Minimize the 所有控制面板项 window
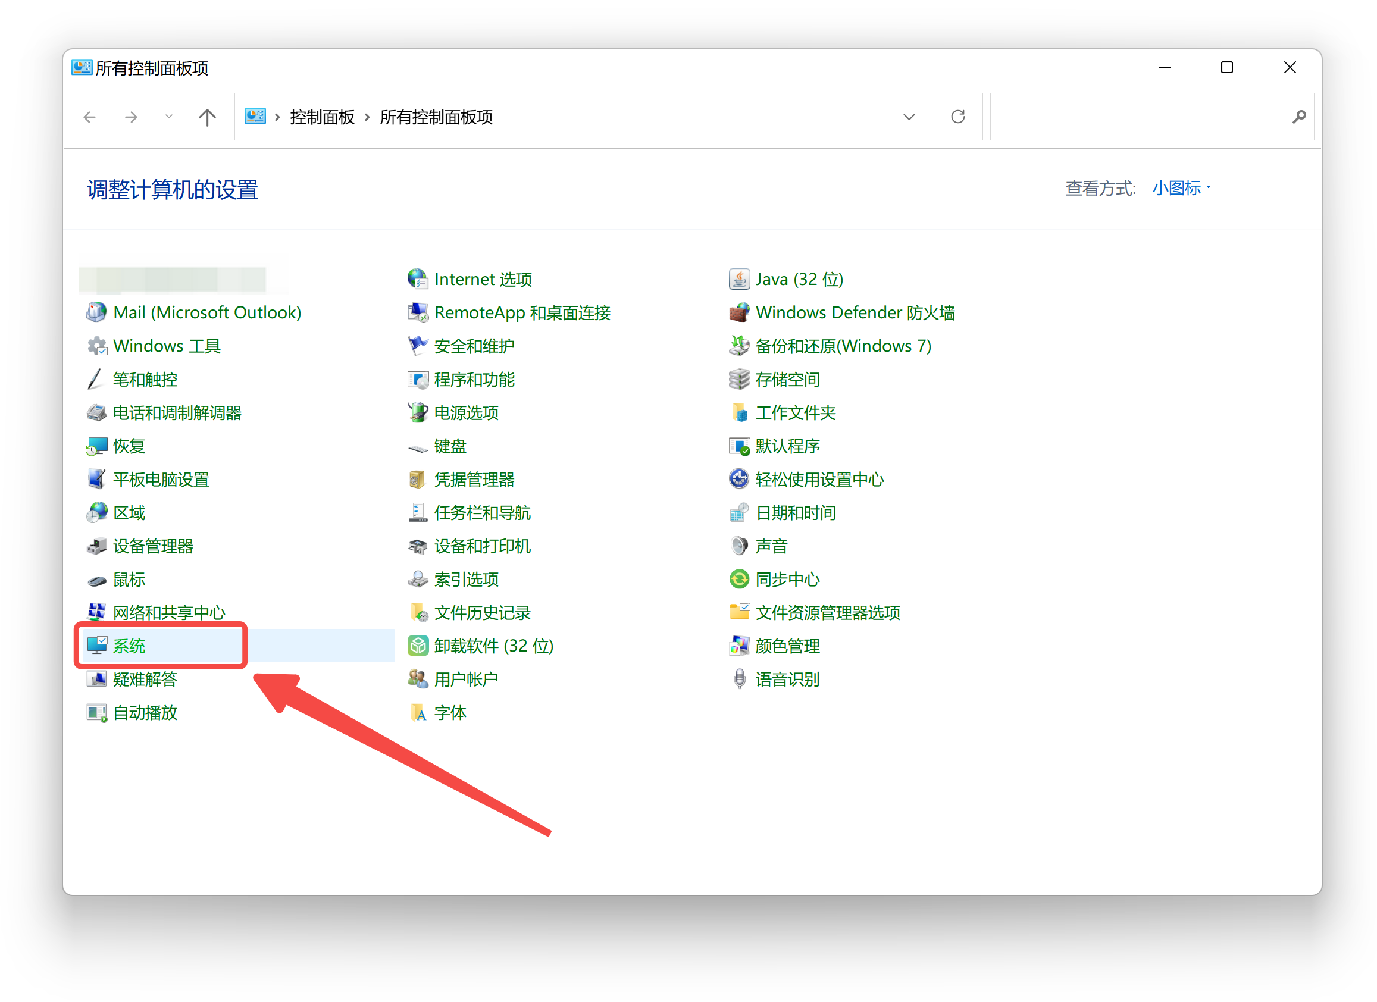Viewport: 1377px width, 1002px height. coord(1164,67)
